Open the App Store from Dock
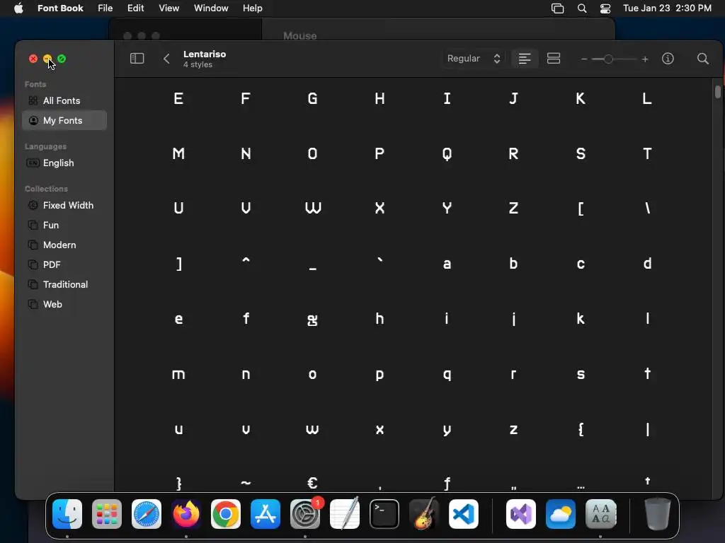The width and height of the screenshot is (725, 543). tap(266, 514)
